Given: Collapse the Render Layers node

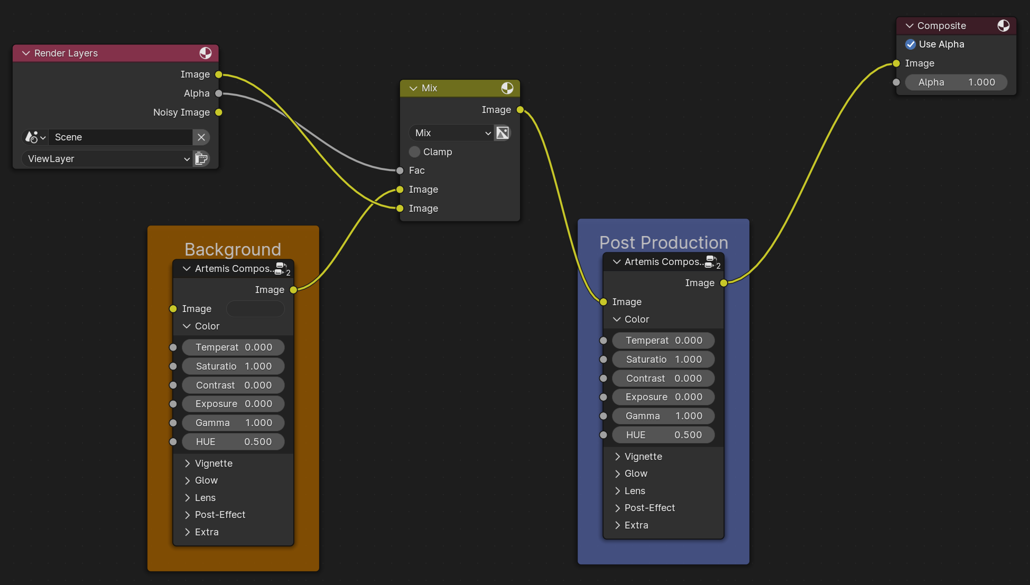Looking at the screenshot, I should pos(26,53).
